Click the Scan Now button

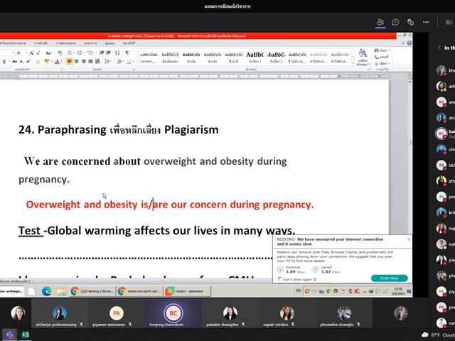(389, 278)
